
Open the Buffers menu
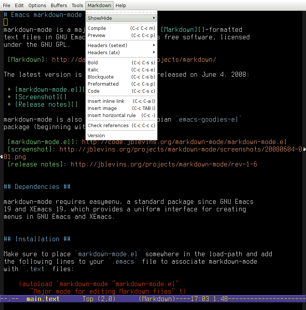(x=59, y=5)
